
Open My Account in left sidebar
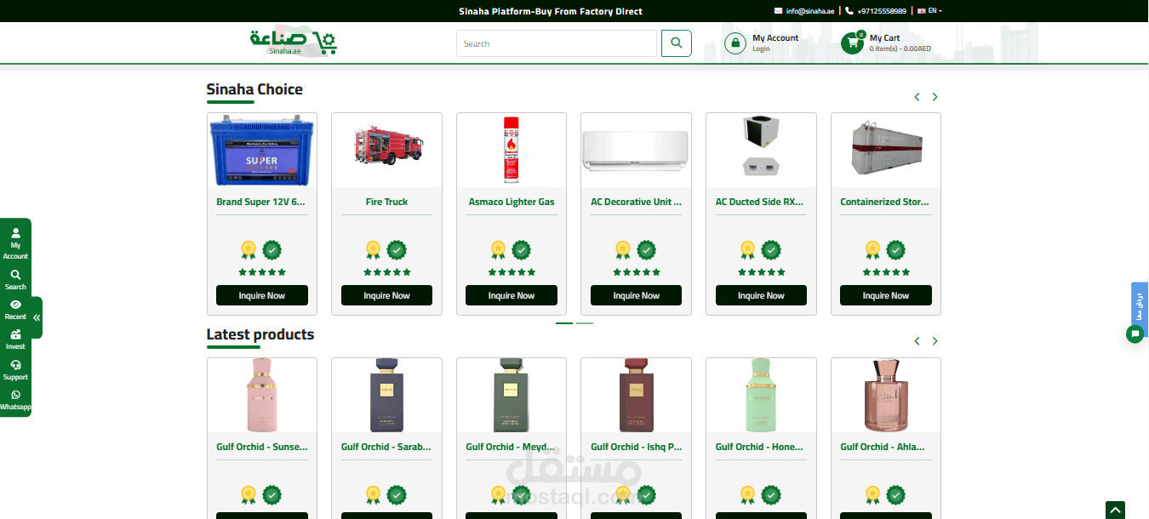click(x=15, y=243)
